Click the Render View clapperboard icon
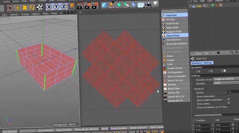 [80, 6]
